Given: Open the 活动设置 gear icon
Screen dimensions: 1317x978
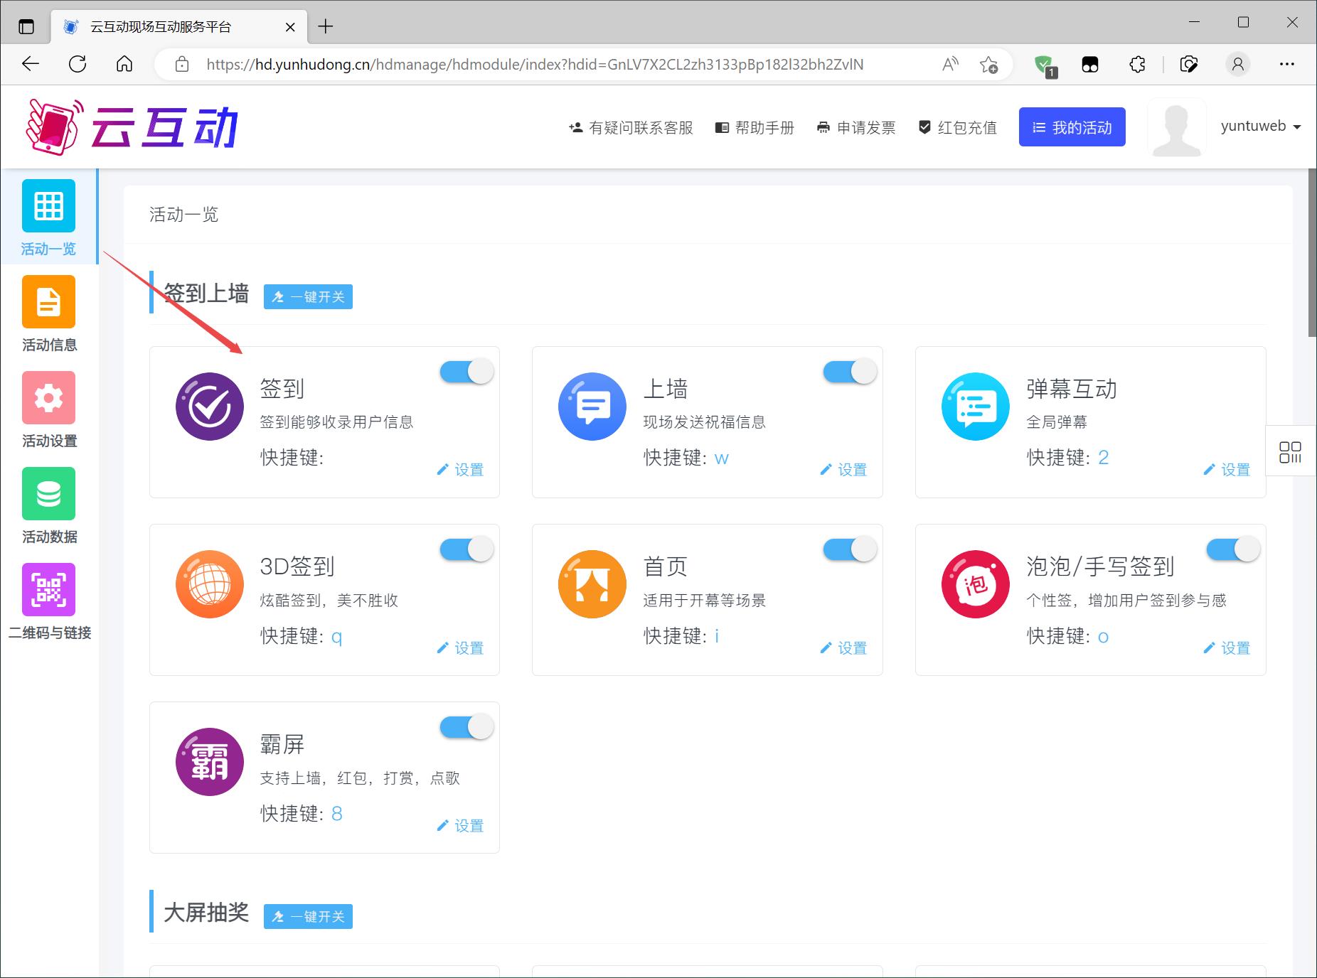Looking at the screenshot, I should point(48,398).
